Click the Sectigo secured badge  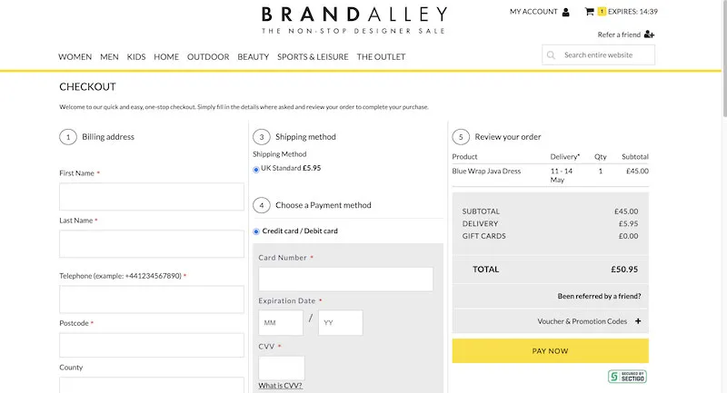coord(627,377)
